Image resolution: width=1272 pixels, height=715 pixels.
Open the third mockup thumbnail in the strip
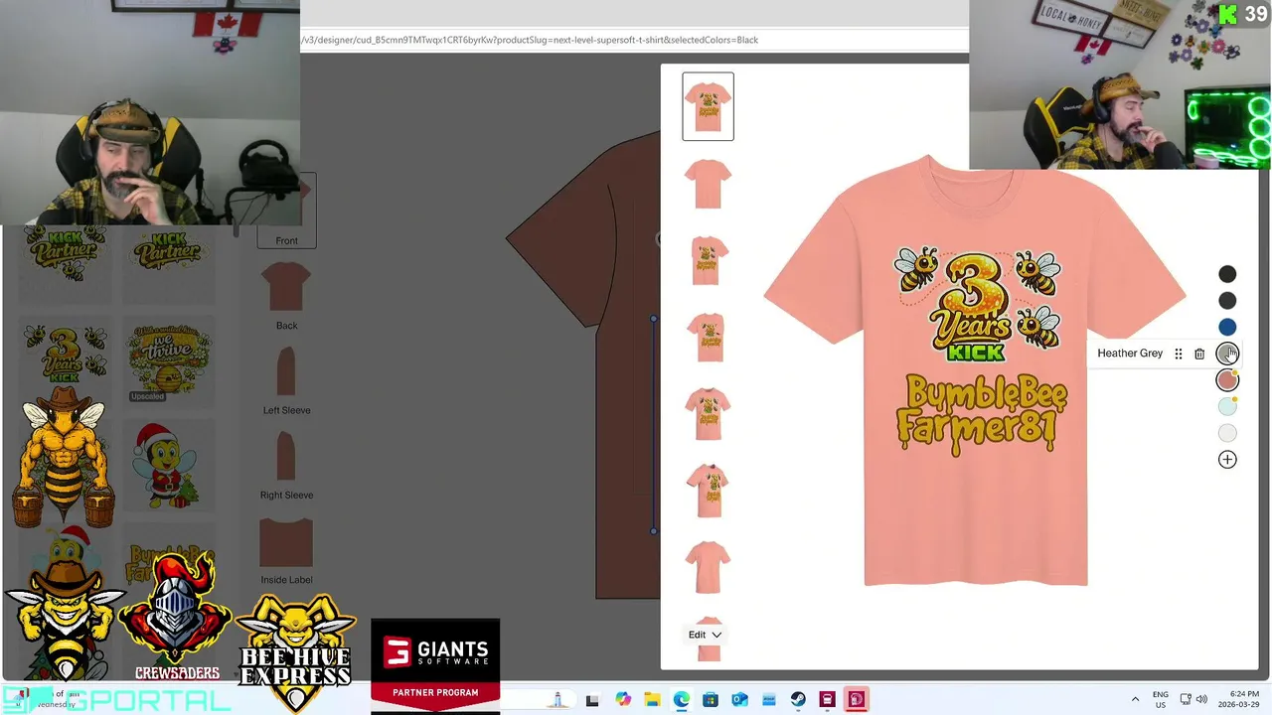coord(708,260)
